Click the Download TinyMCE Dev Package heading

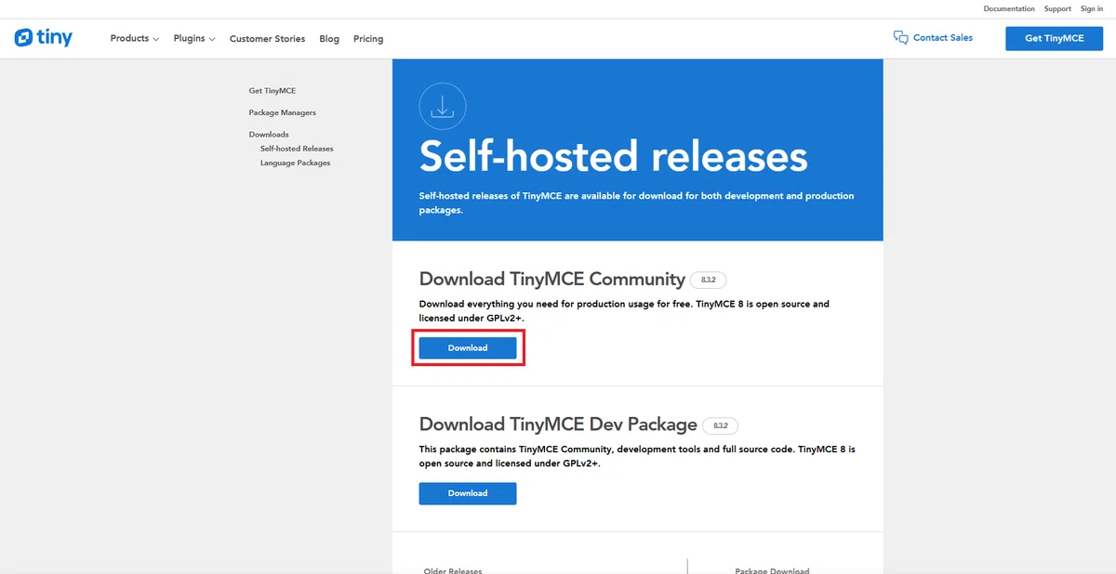coord(558,424)
